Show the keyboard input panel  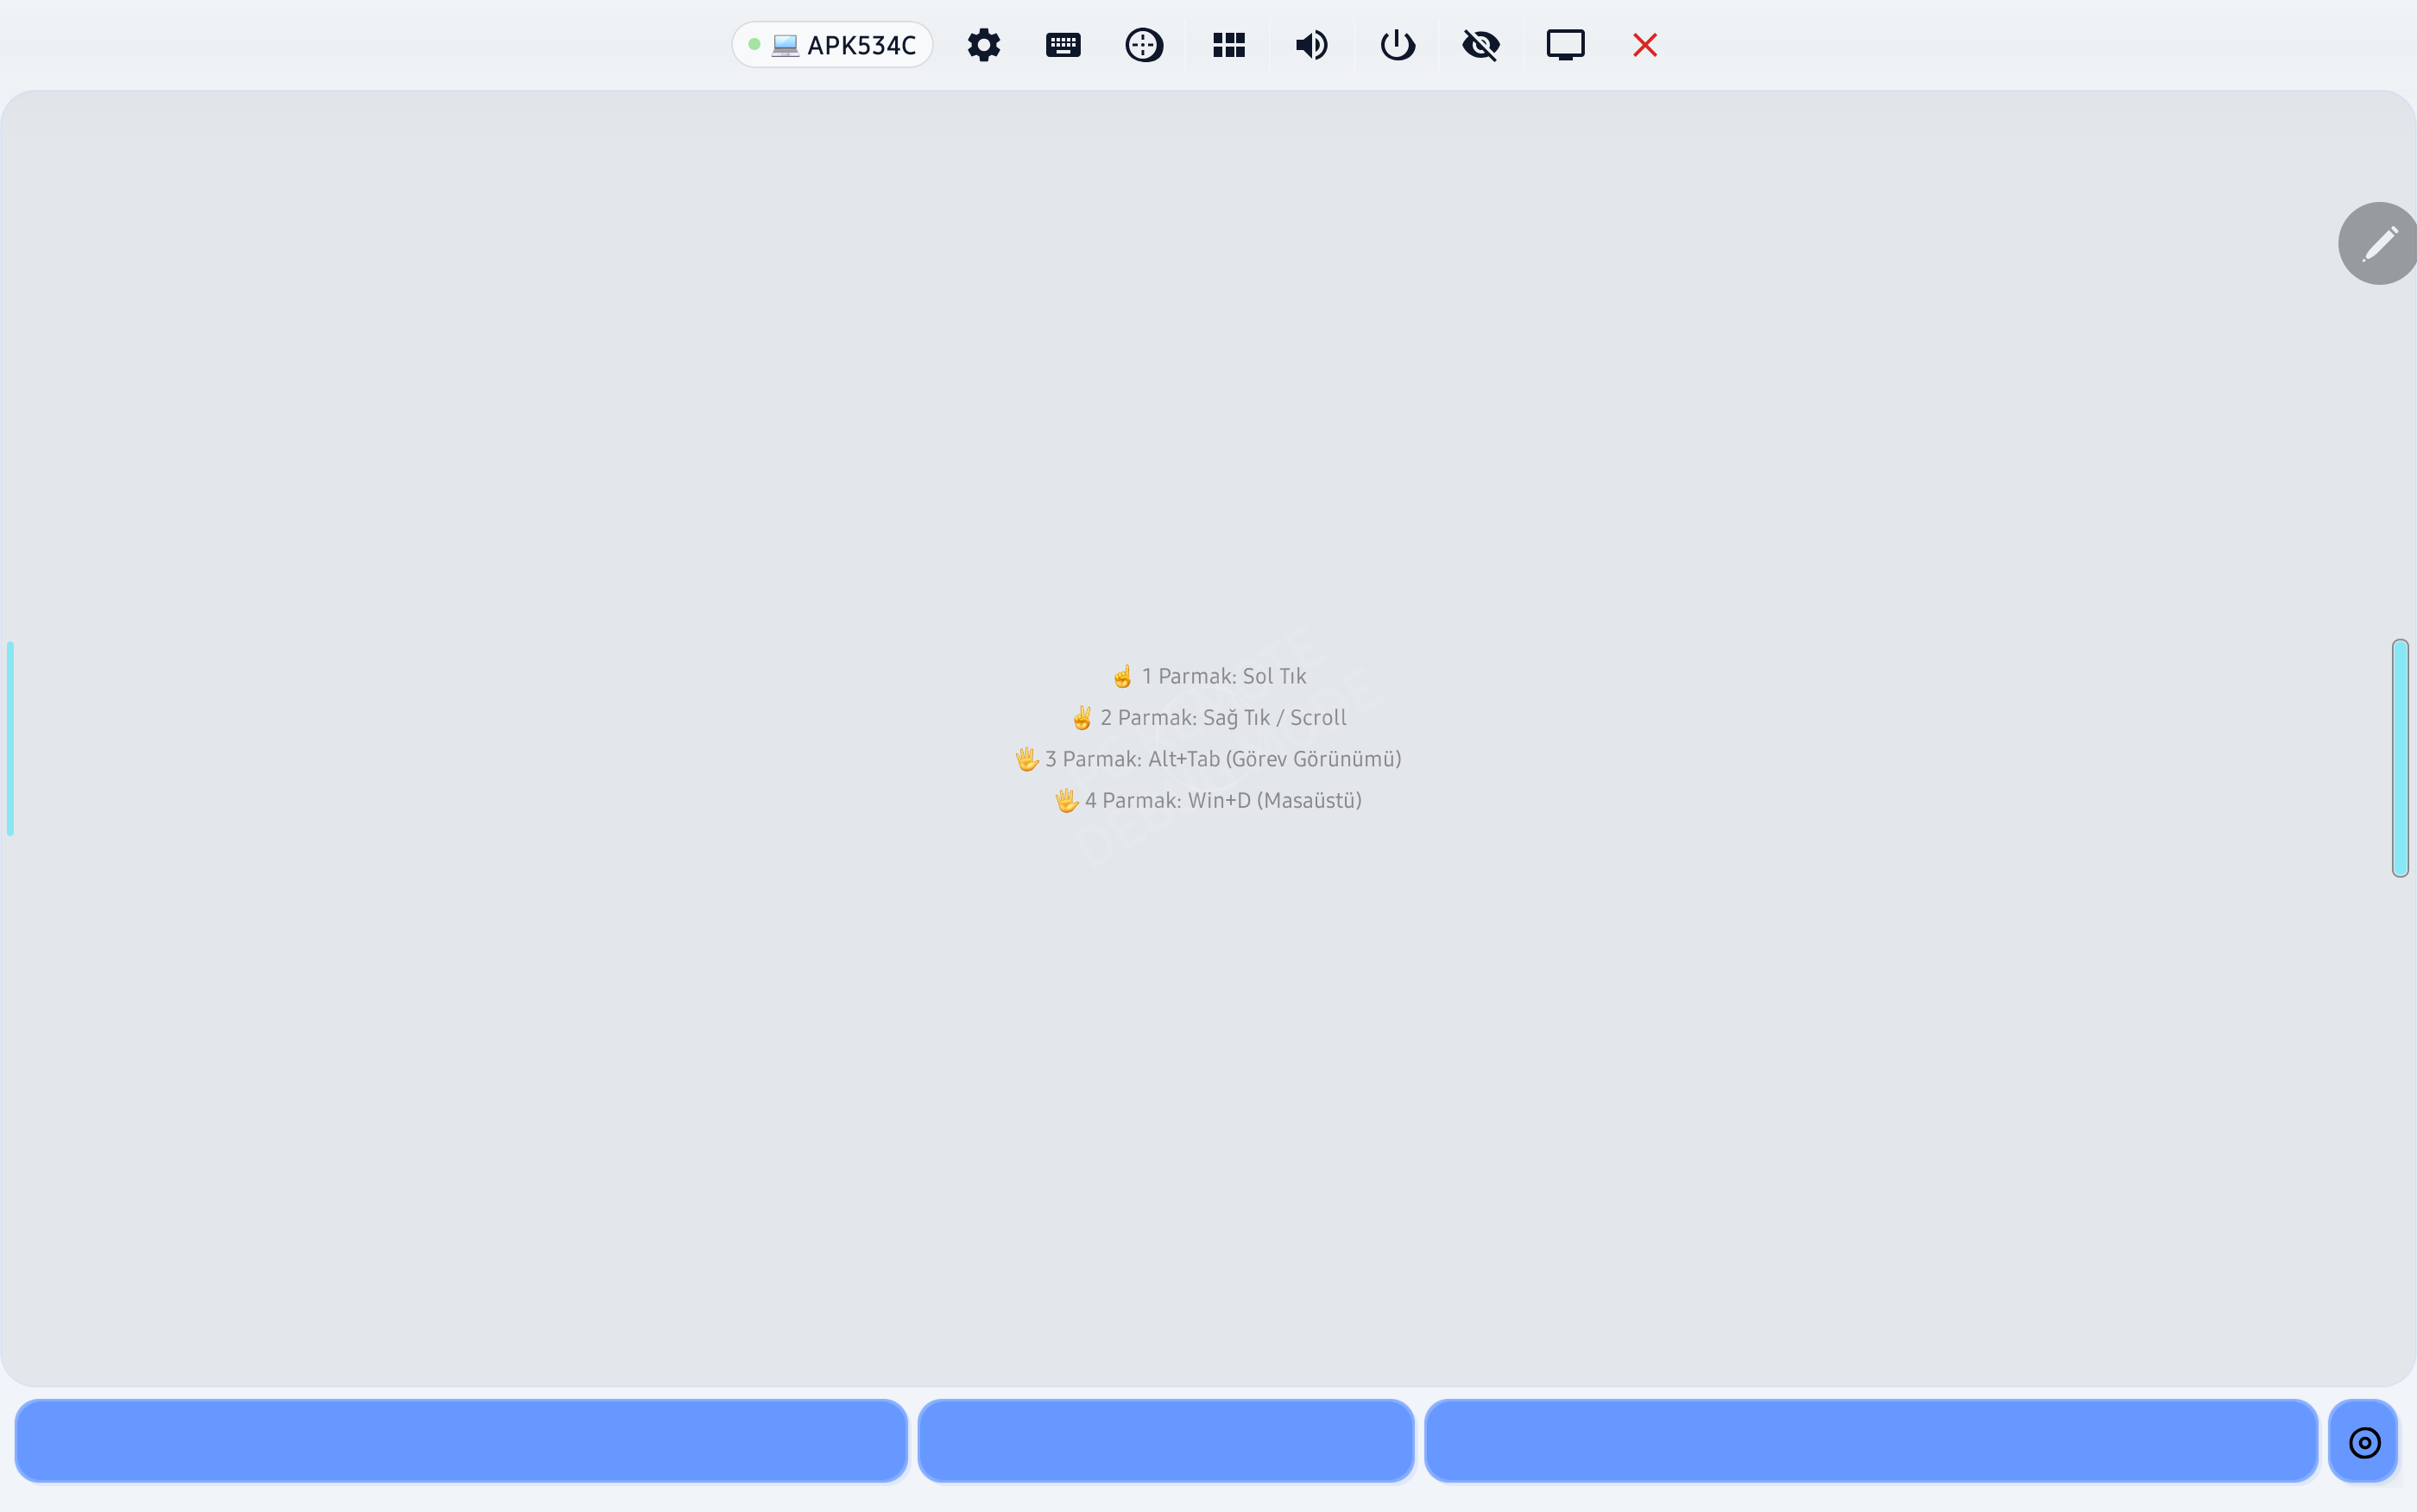[1062, 45]
